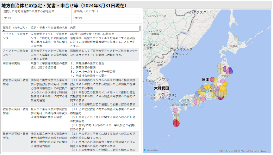Select the purple bubble south of Tokyo
The image size is (273, 155).
click(x=220, y=98)
